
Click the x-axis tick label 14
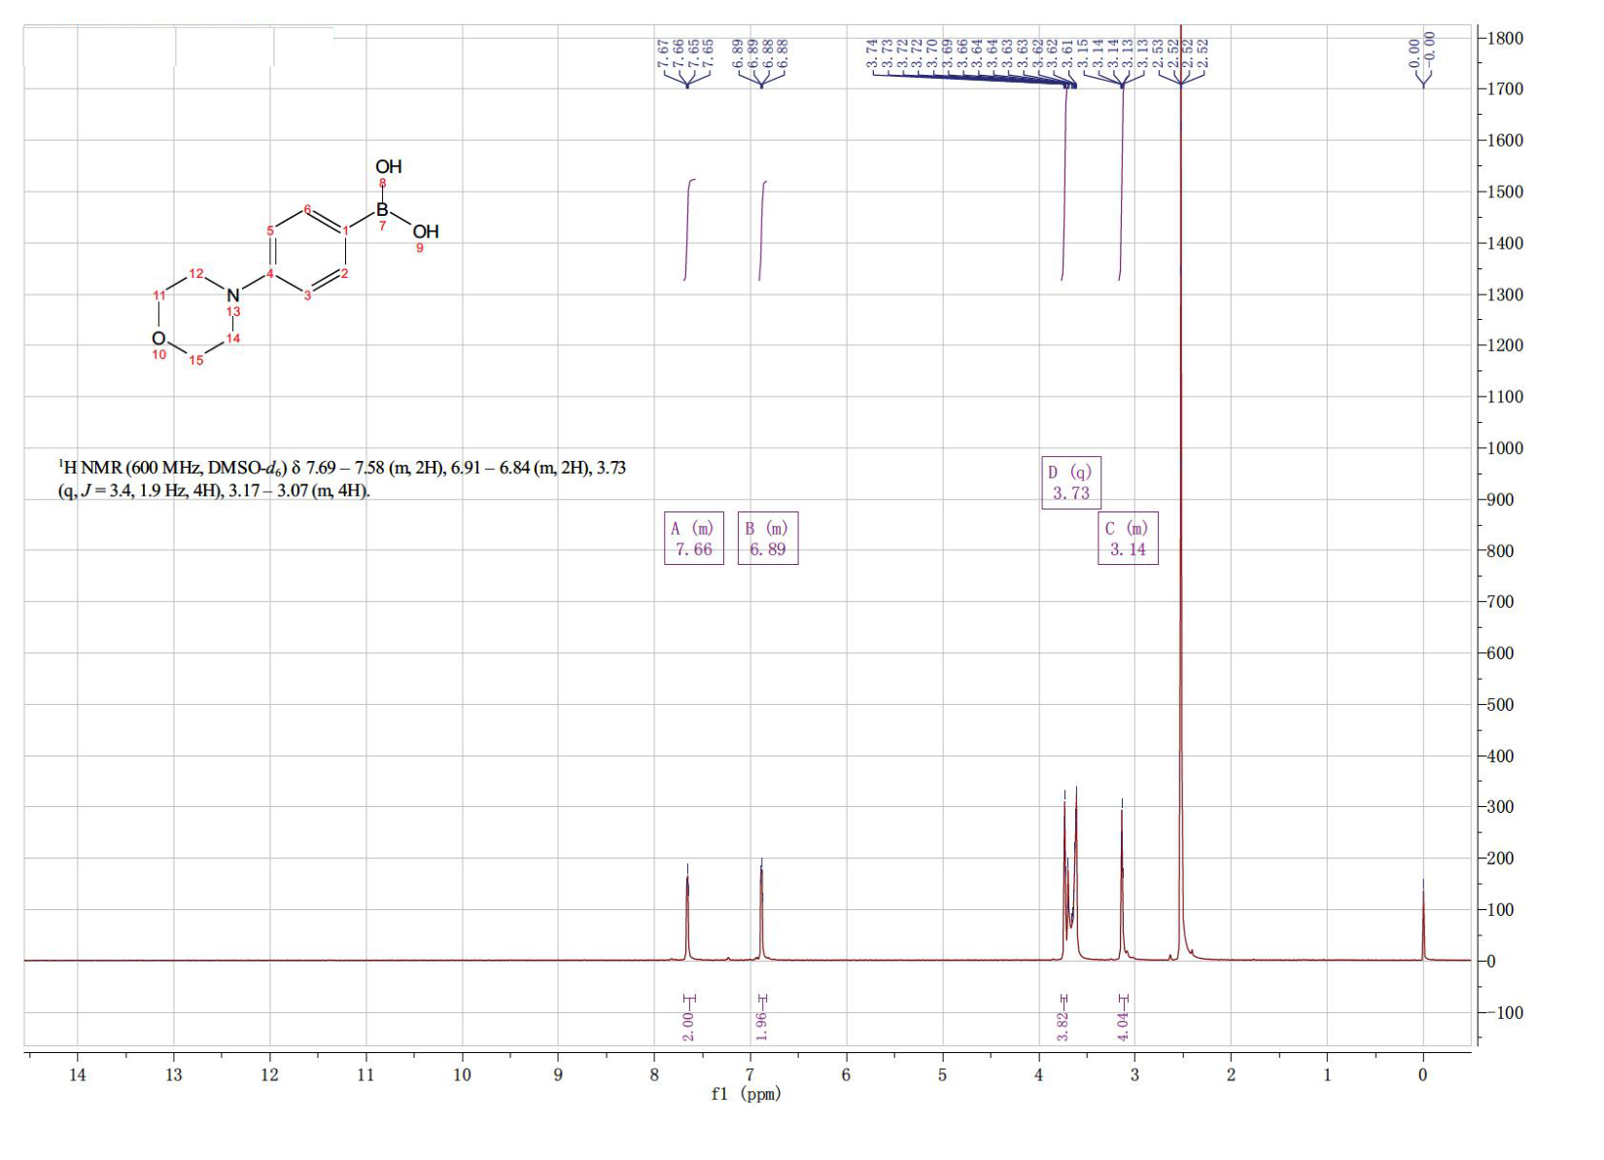coord(77,1074)
